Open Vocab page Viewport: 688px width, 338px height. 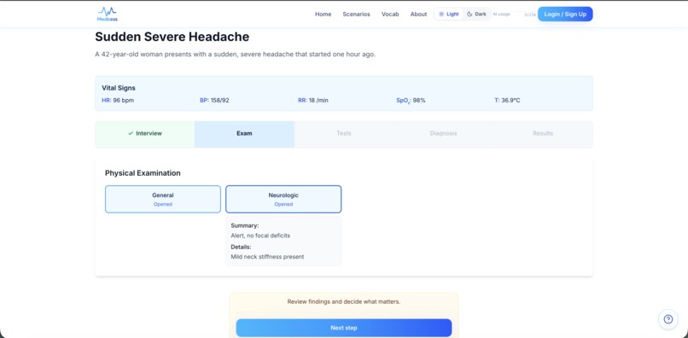click(x=390, y=14)
